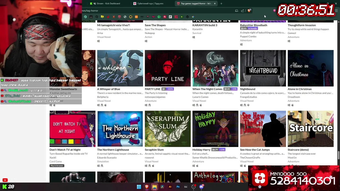Open the globe bookmark icon

[125, 17]
